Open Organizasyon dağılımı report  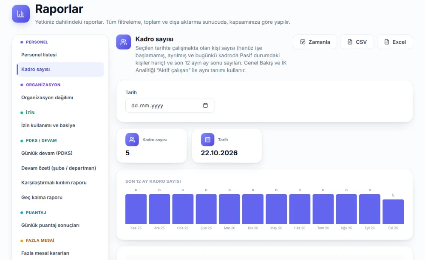(60, 98)
